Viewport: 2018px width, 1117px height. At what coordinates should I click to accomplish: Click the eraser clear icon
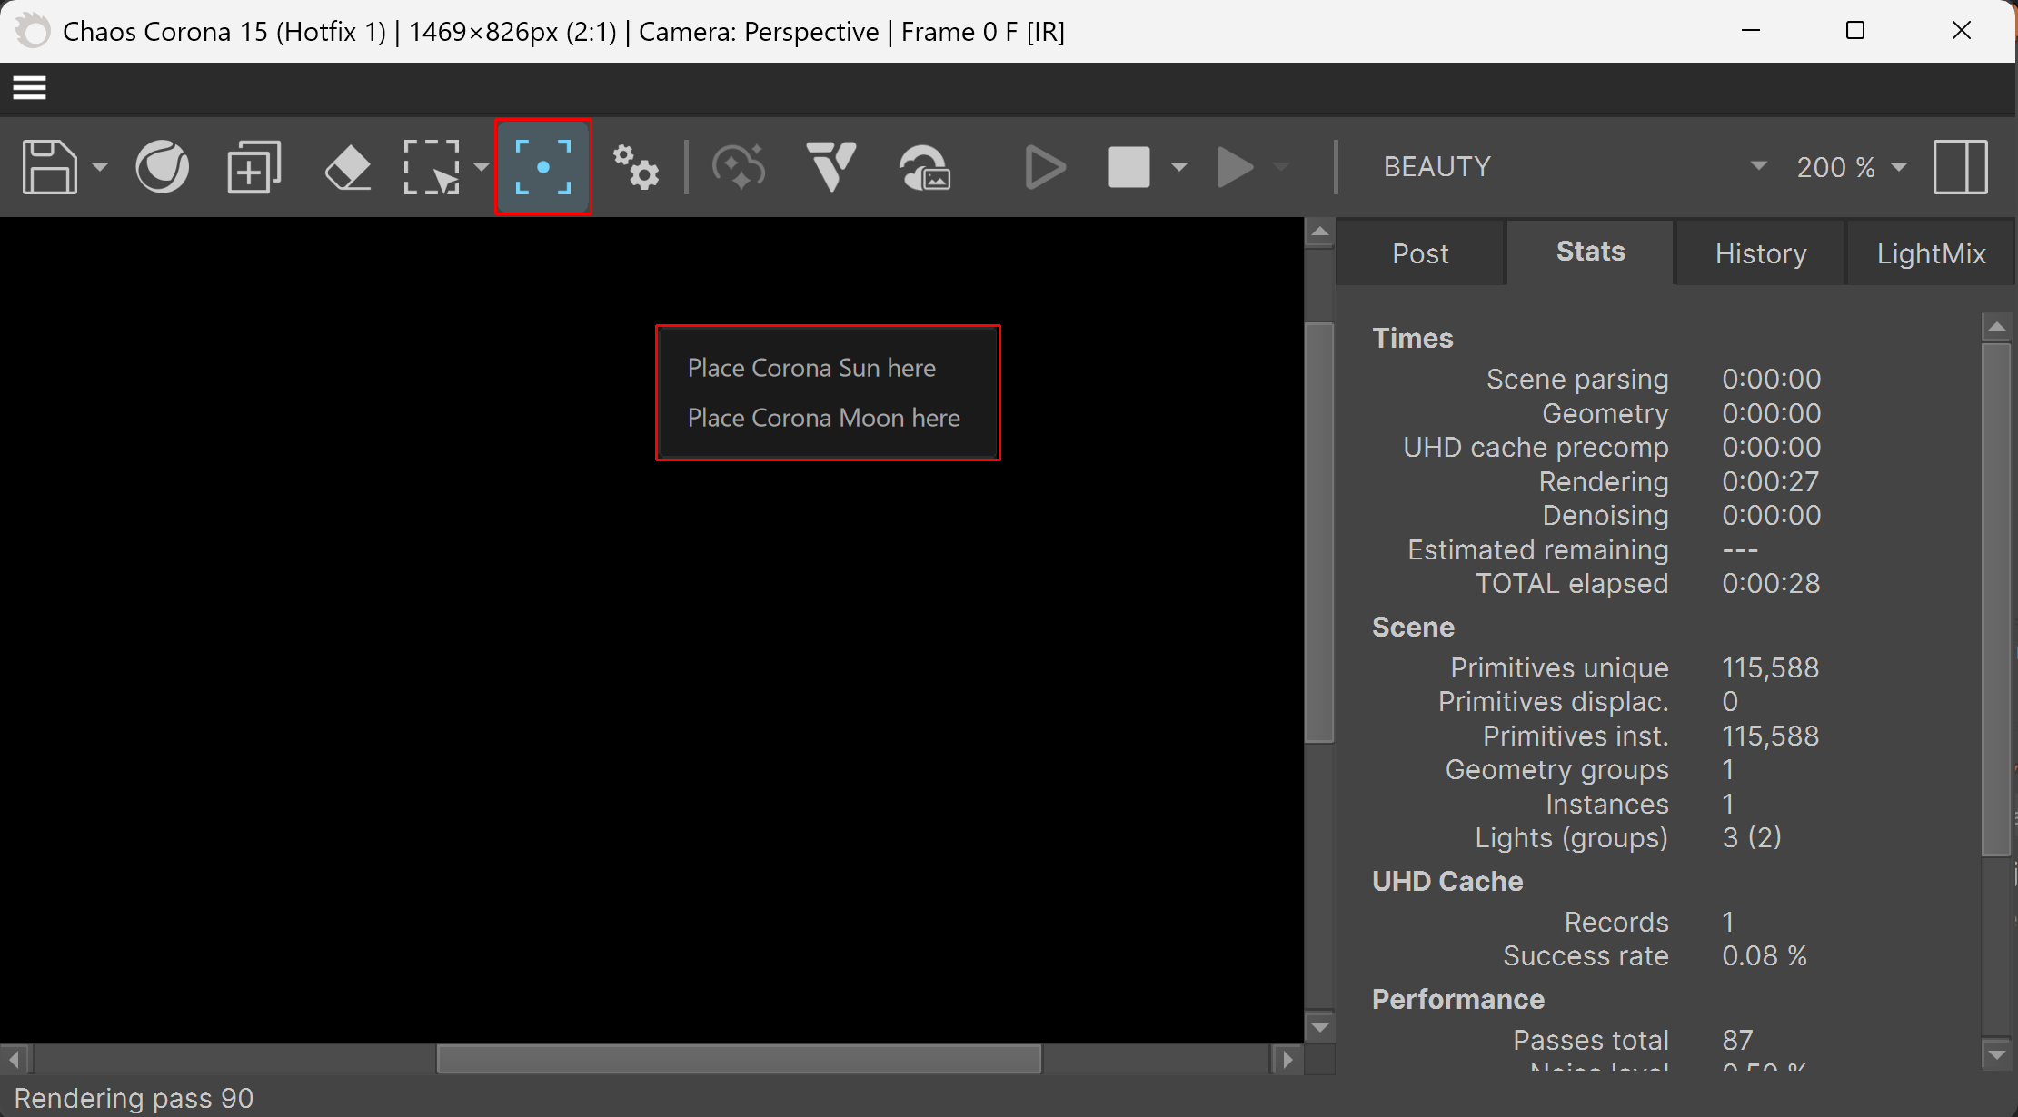(347, 167)
